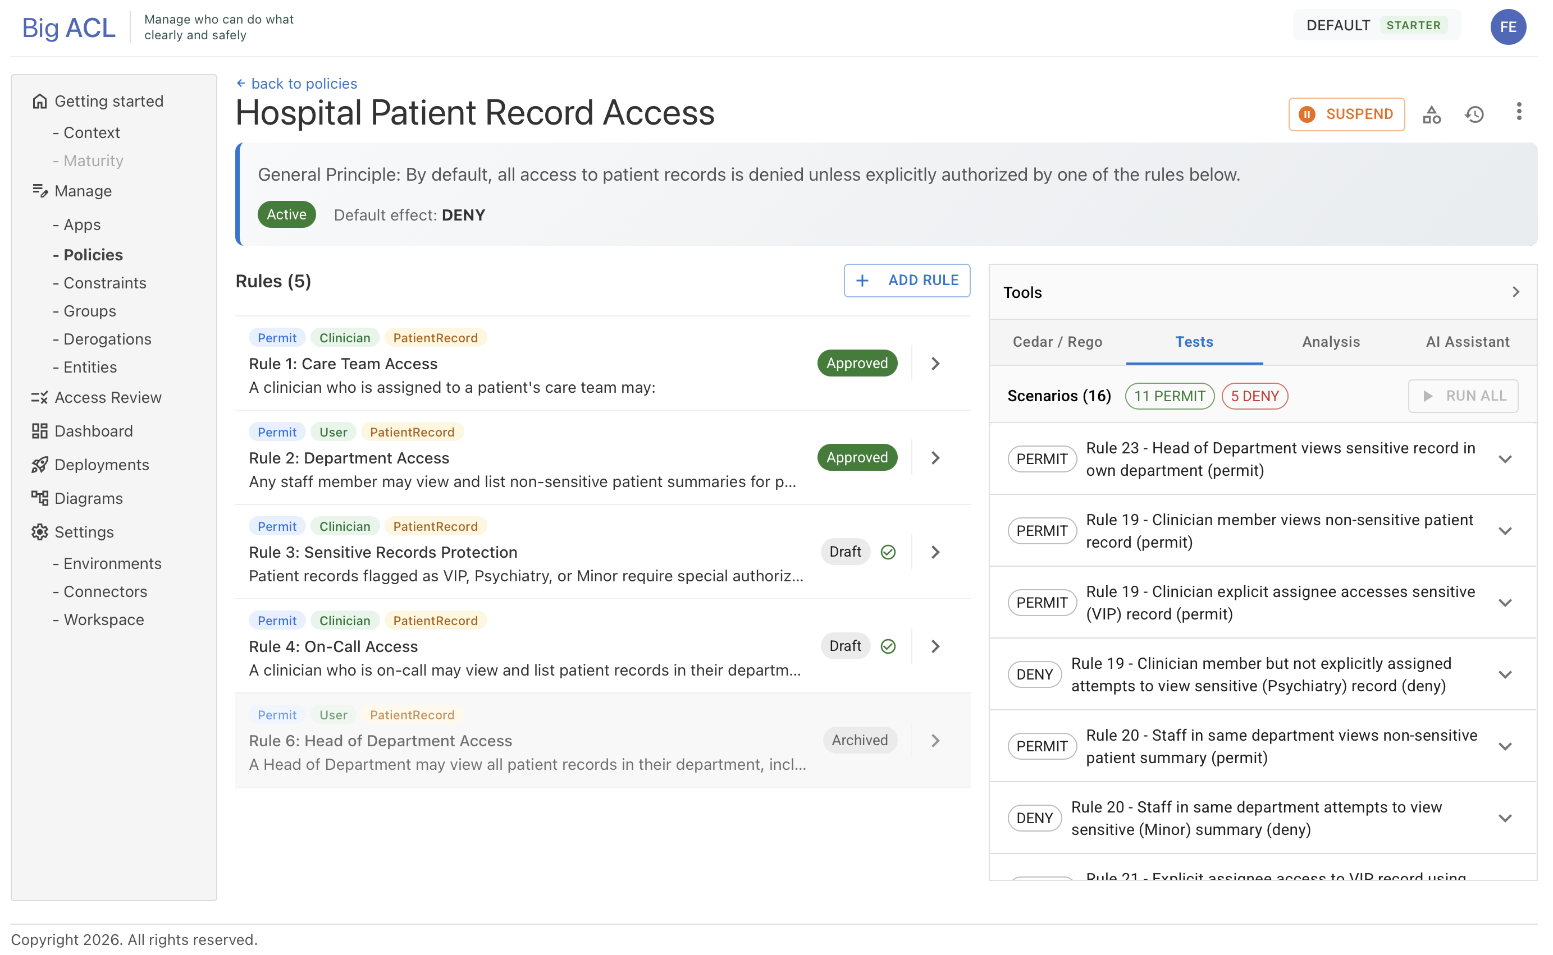Open the shapes icon beside Suspend
The height and width of the screenshot is (955, 1553).
coord(1431,114)
